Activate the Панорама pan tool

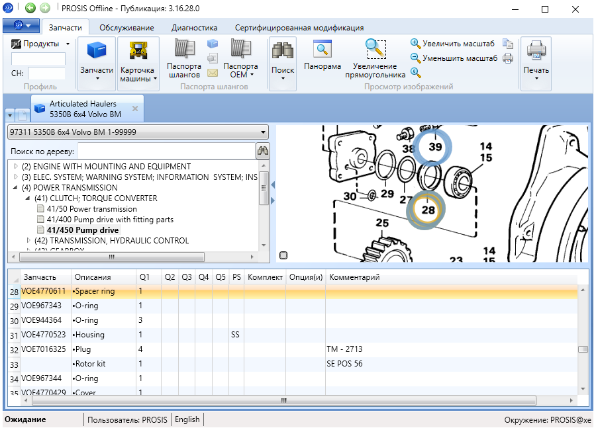point(323,56)
